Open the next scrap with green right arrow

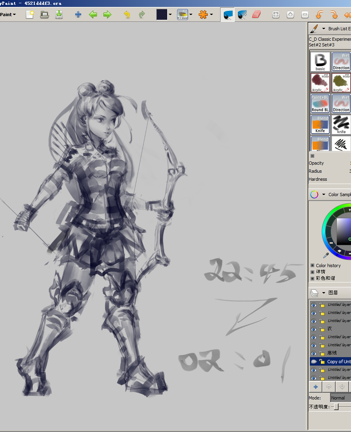107,15
